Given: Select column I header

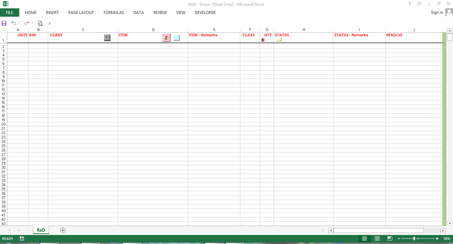Looking at the screenshot, I should [359, 30].
